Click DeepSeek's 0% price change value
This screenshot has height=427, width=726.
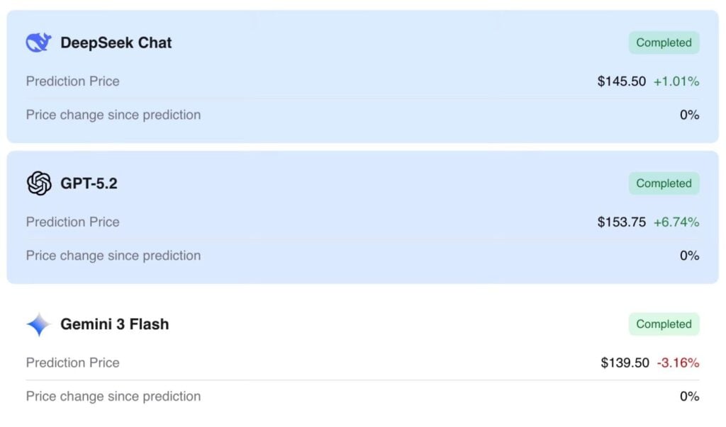click(689, 115)
